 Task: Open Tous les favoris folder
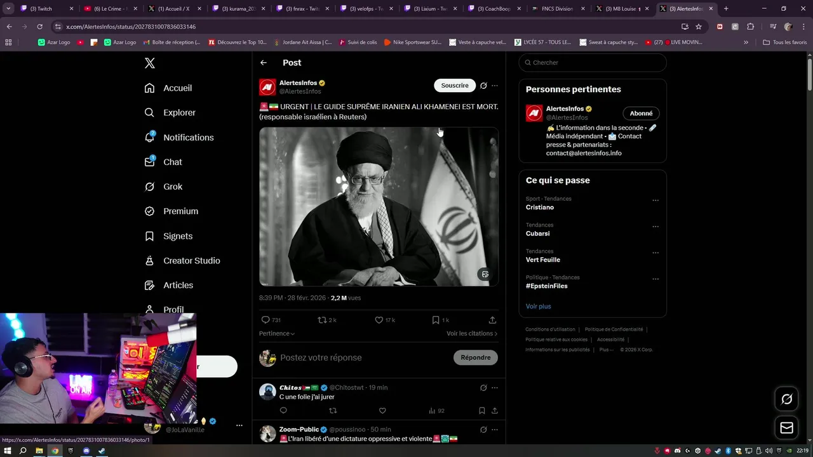pyautogui.click(x=785, y=43)
